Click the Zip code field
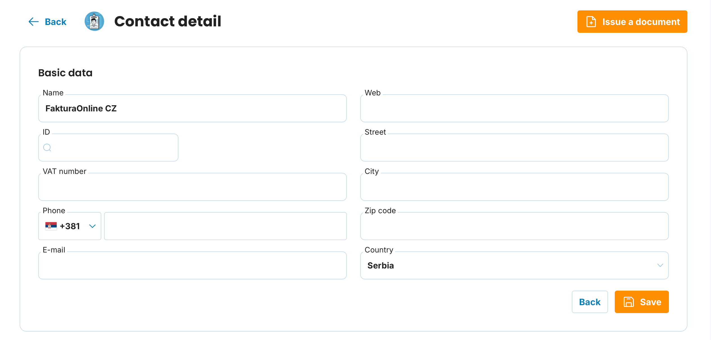711x340 pixels. pyautogui.click(x=514, y=226)
